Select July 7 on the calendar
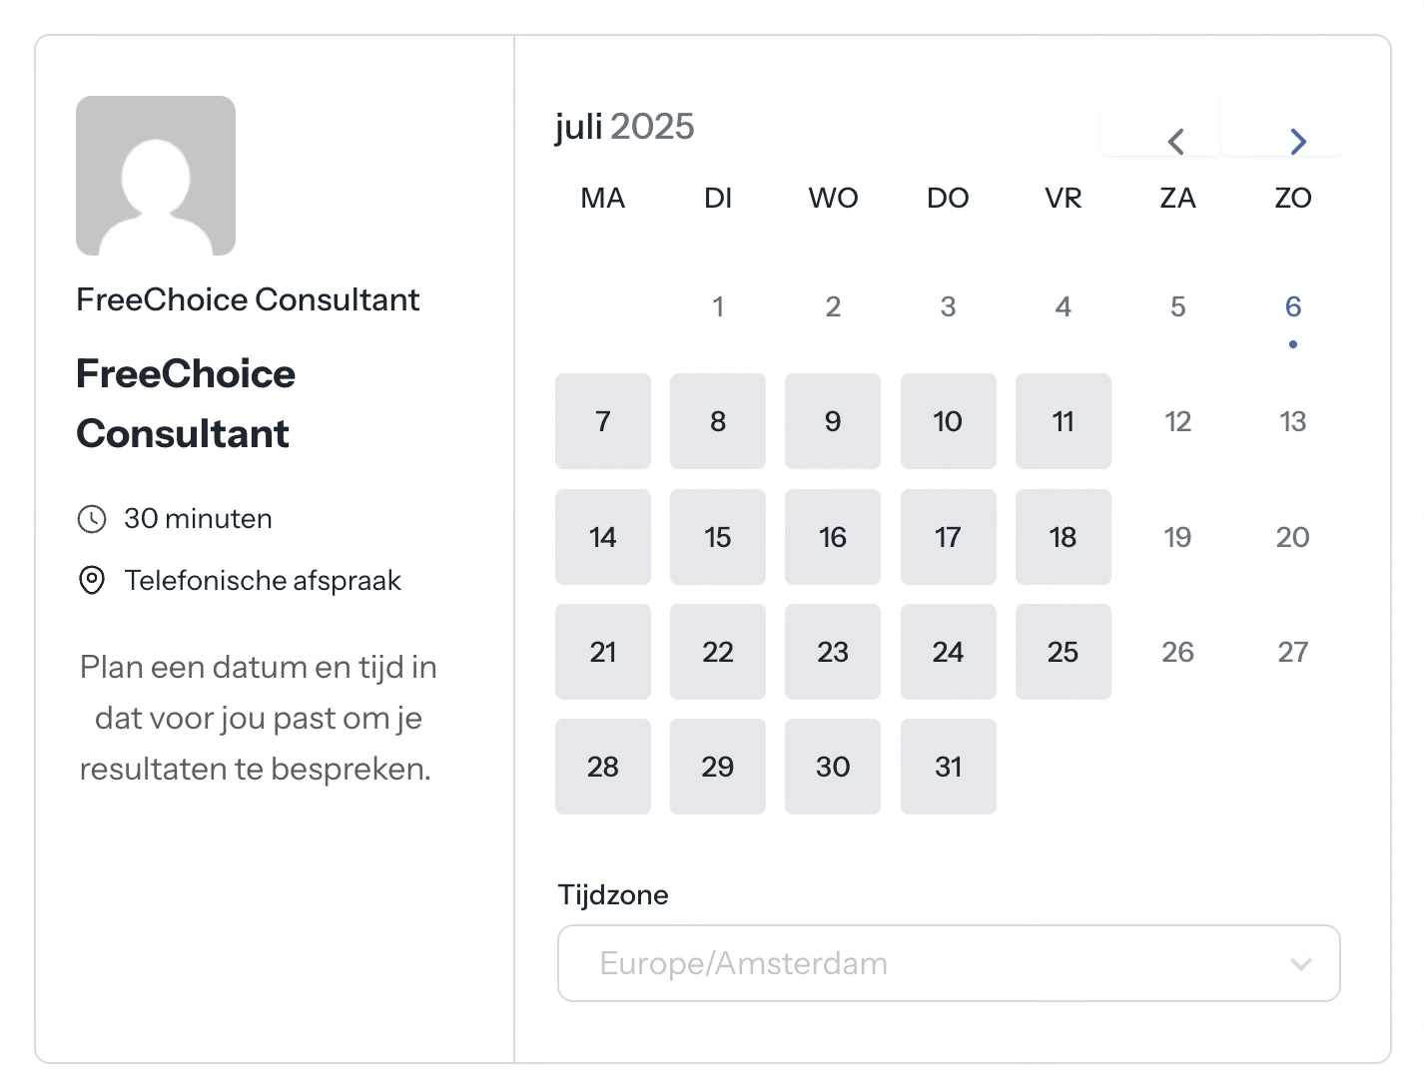Image resolution: width=1424 pixels, height=1088 pixels. click(x=603, y=421)
